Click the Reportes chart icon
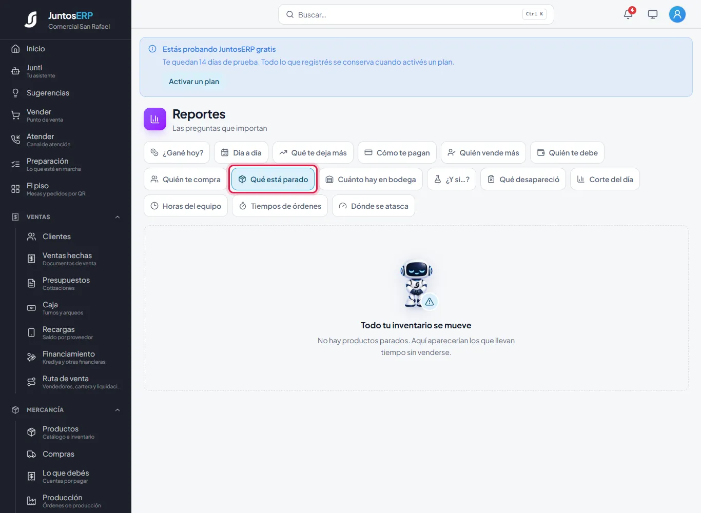701x513 pixels. pyautogui.click(x=155, y=119)
